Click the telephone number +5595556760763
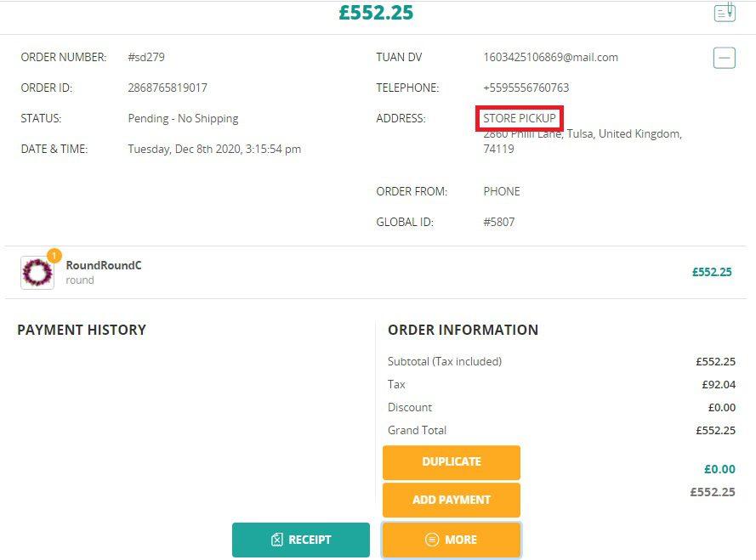 tap(526, 88)
